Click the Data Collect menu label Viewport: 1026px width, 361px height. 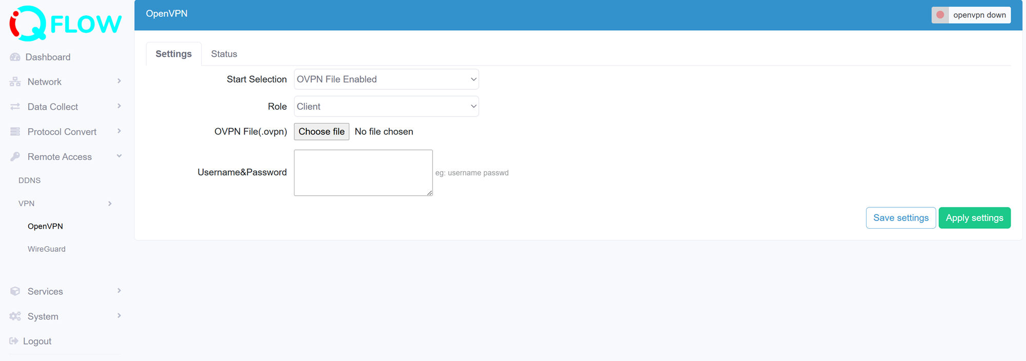click(53, 107)
